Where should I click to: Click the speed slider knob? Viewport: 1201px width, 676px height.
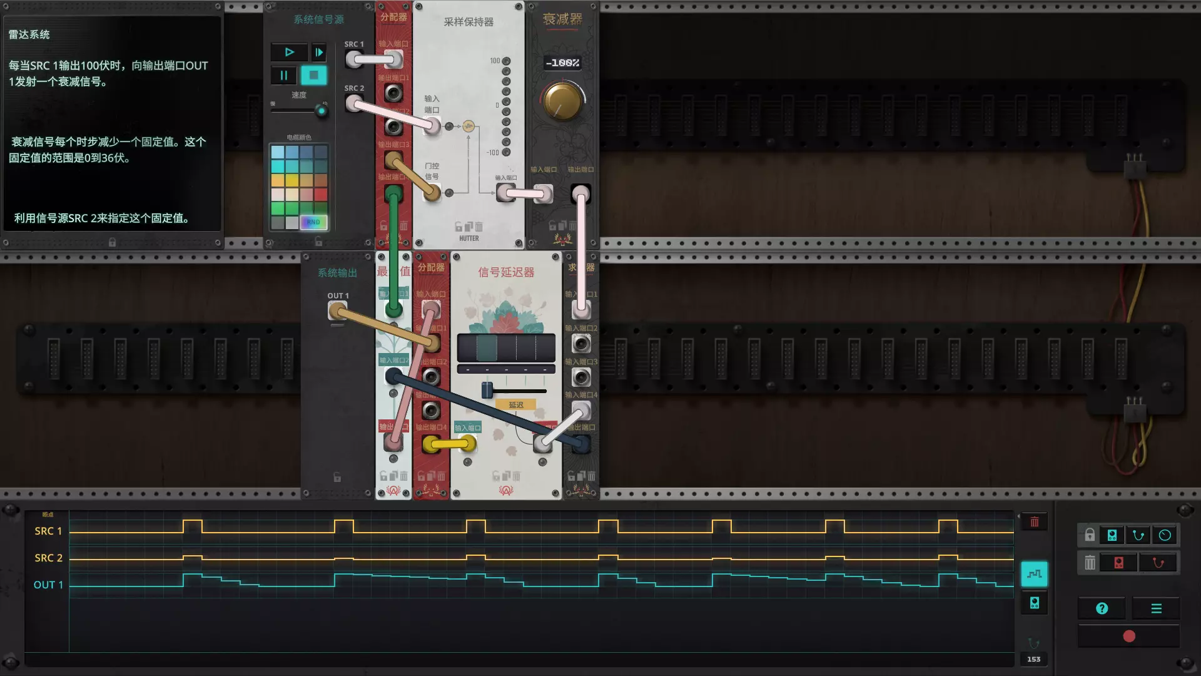(x=322, y=111)
